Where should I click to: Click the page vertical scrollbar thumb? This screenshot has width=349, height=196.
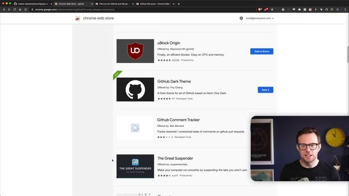(348, 54)
